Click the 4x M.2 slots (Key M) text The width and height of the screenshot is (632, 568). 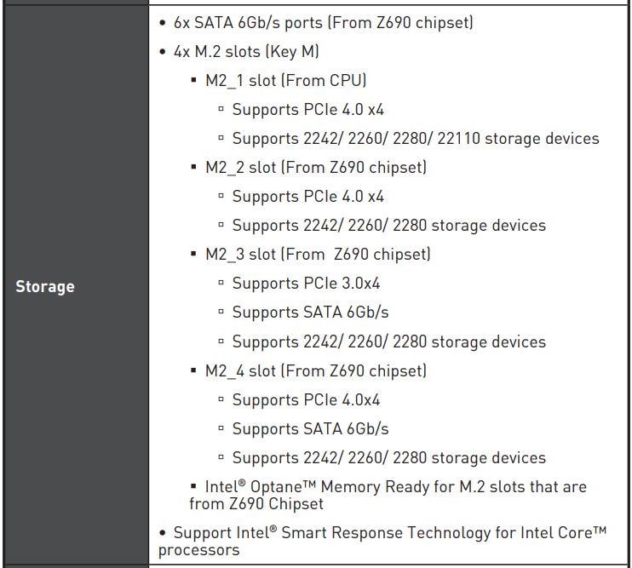(x=246, y=52)
